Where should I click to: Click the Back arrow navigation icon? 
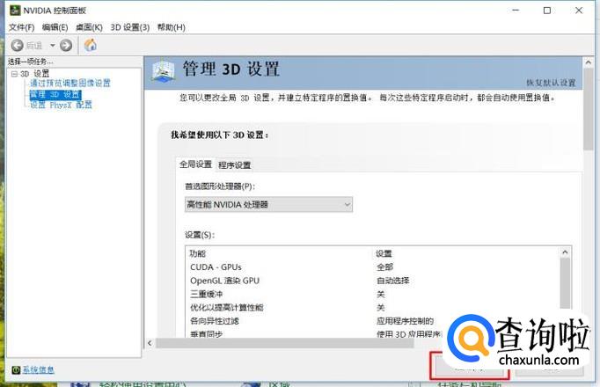(x=17, y=45)
